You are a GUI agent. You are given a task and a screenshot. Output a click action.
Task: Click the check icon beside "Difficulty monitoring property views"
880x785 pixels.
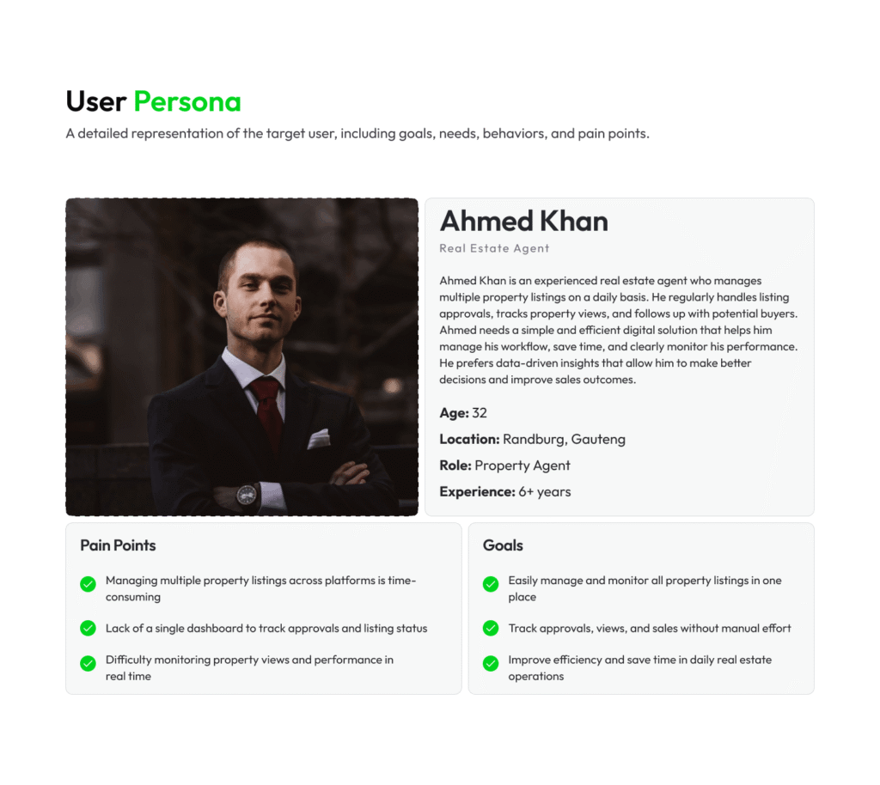tap(88, 663)
